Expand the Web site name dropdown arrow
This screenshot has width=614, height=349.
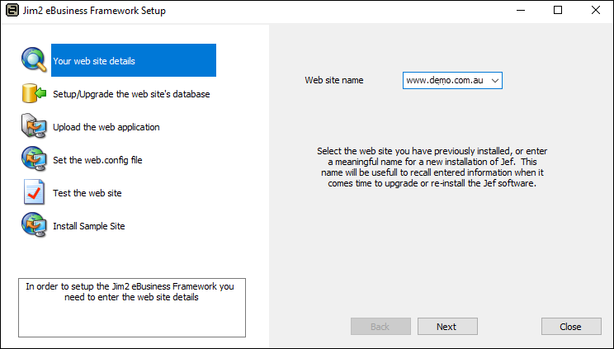pyautogui.click(x=494, y=80)
